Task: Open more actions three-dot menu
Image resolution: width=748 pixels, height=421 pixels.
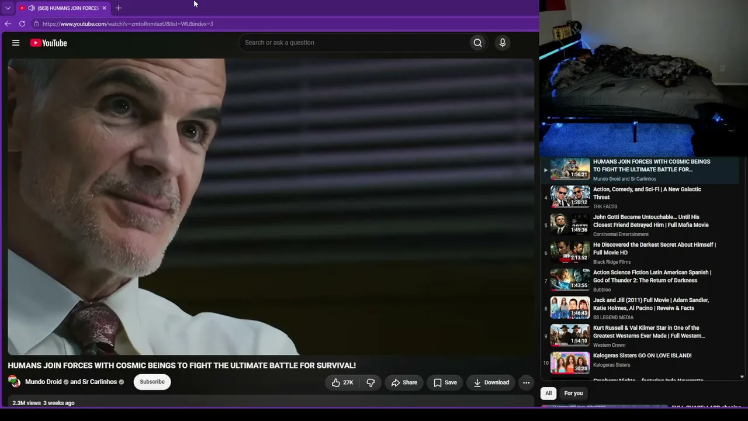Action: [526, 382]
